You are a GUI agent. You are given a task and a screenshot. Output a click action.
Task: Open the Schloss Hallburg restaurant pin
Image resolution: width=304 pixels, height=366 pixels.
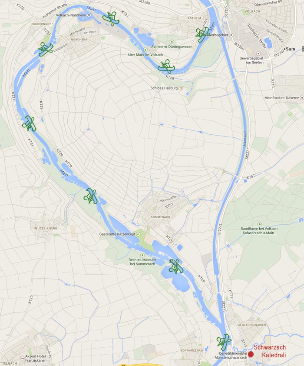pos(181,88)
